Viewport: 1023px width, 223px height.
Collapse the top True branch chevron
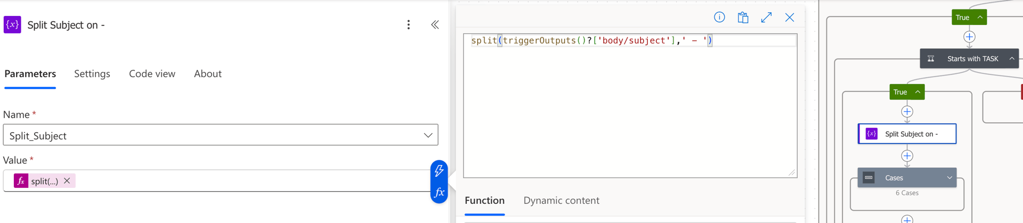pos(980,18)
